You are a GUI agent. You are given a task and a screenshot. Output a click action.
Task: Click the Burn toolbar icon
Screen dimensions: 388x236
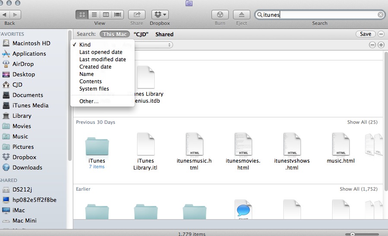point(220,15)
